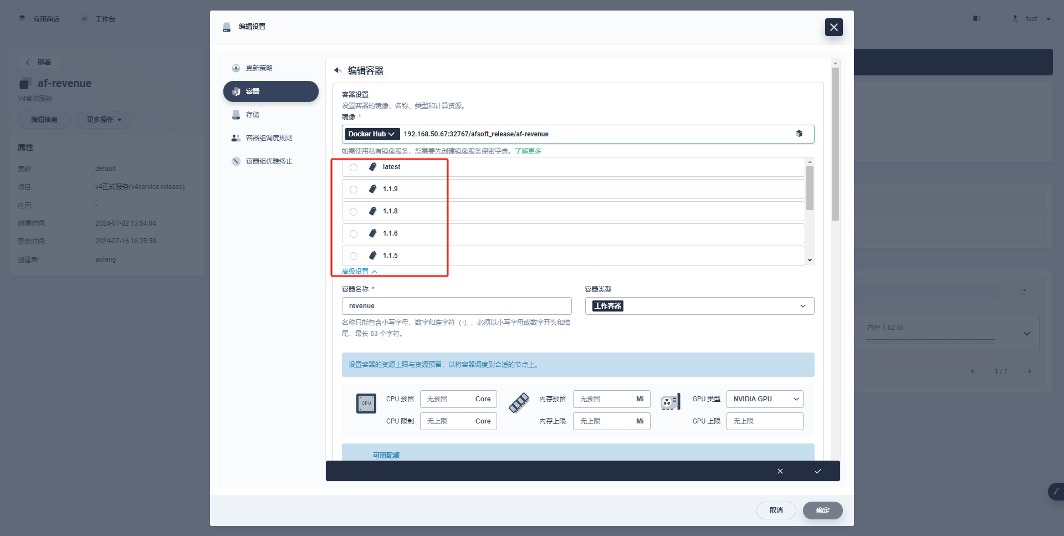Screen dimensions: 1064x536
Task: Select the latest tag radio button
Action: tap(354, 167)
